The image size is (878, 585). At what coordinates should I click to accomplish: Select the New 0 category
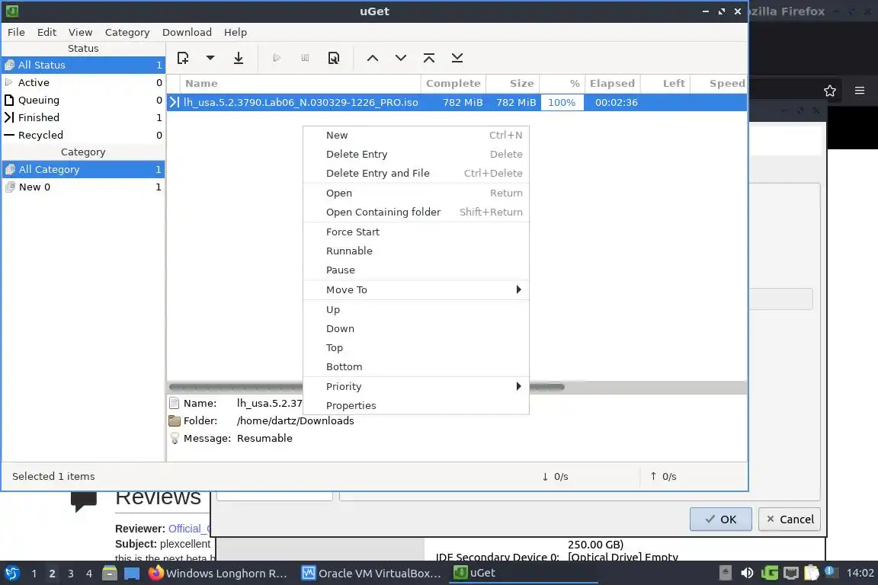(83, 187)
